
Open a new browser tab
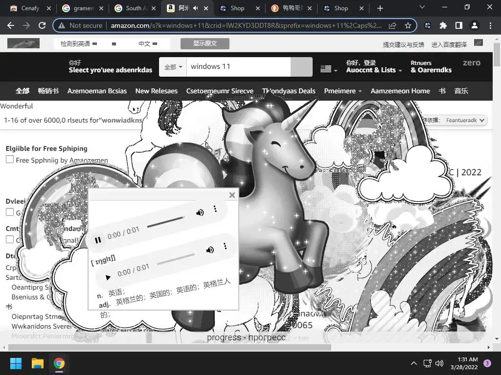click(380, 8)
